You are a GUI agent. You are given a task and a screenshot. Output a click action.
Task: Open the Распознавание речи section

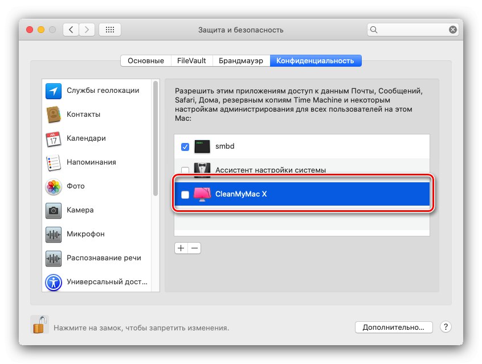(x=53, y=258)
